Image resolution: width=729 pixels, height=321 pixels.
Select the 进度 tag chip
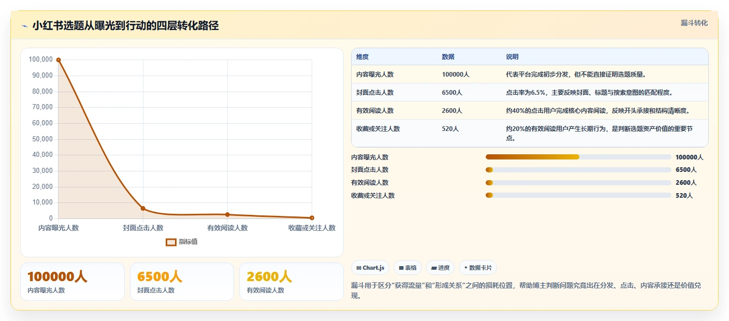[x=440, y=268]
